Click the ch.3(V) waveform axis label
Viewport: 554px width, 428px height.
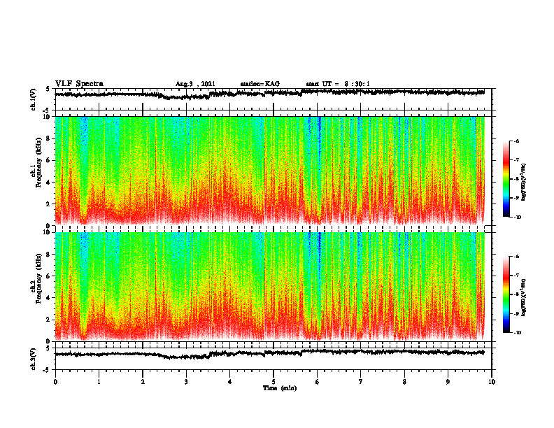coord(34,359)
